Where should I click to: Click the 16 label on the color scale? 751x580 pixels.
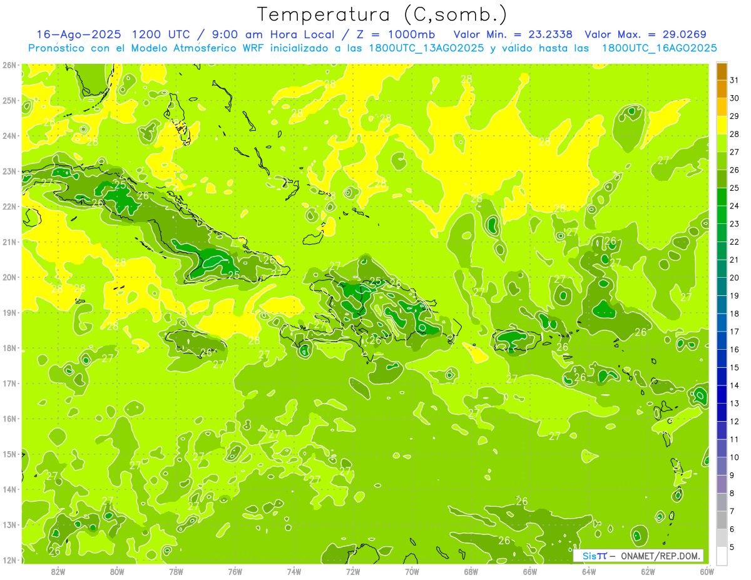pyautogui.click(x=734, y=349)
